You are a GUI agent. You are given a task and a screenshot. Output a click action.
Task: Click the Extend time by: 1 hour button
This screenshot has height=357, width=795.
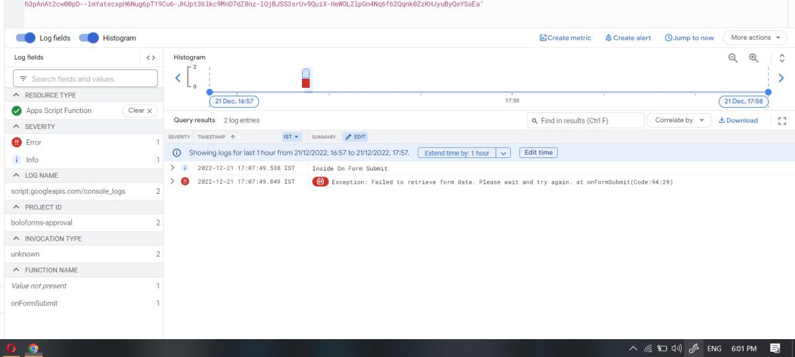[x=456, y=153]
